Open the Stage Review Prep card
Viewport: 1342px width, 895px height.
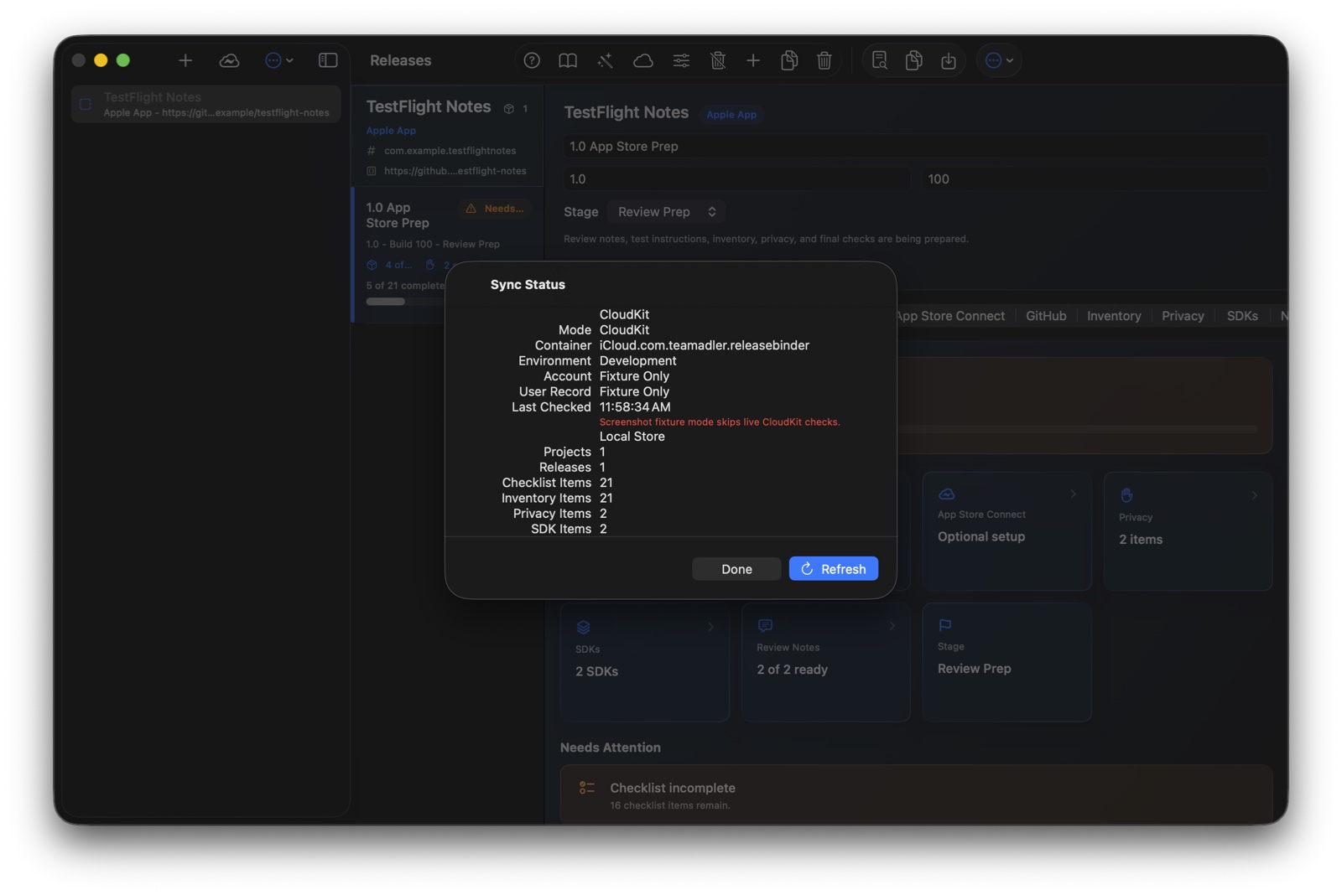click(x=1006, y=662)
